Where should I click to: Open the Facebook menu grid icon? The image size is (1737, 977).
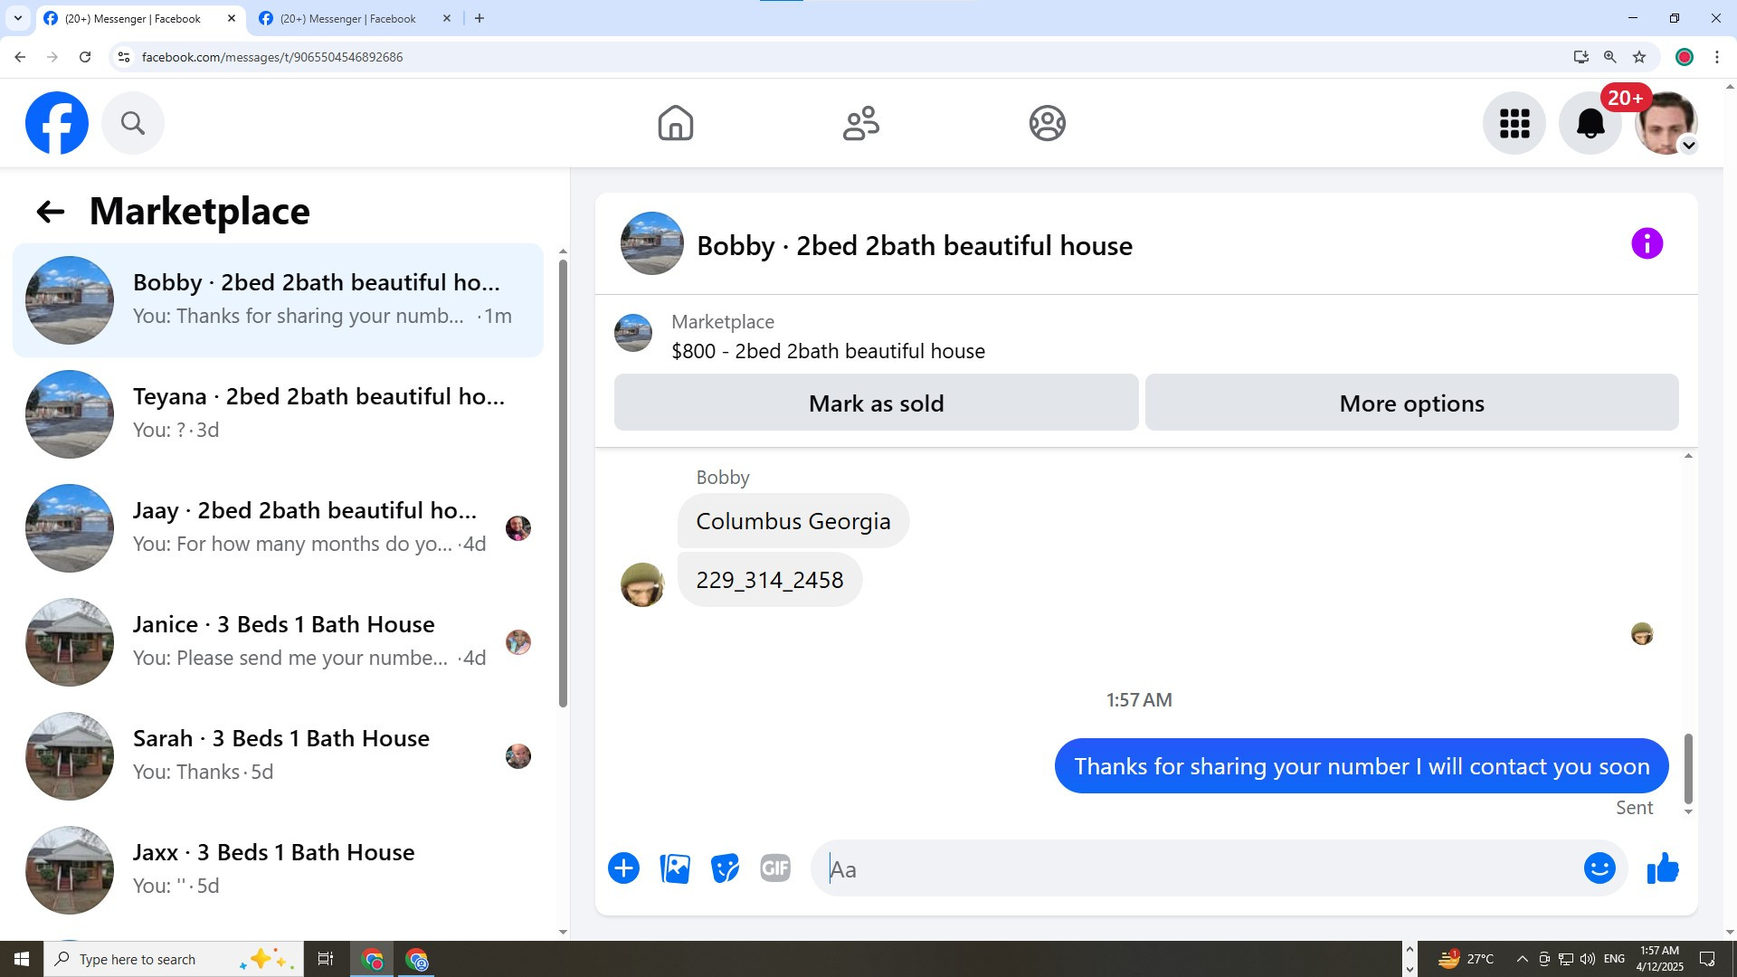(x=1514, y=123)
